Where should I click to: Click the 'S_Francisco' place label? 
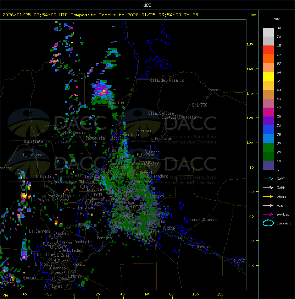(x=127, y=135)
